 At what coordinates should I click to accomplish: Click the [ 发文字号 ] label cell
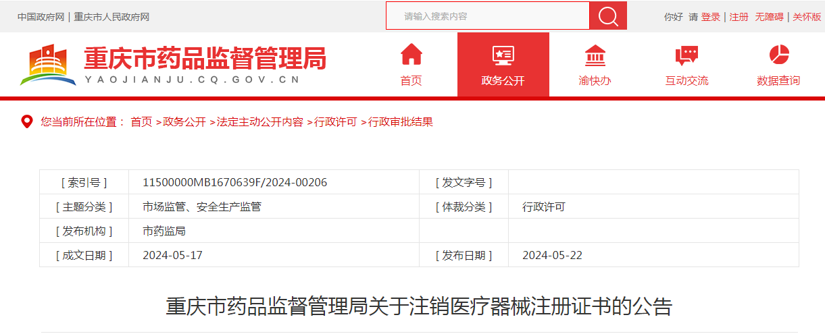(464, 182)
